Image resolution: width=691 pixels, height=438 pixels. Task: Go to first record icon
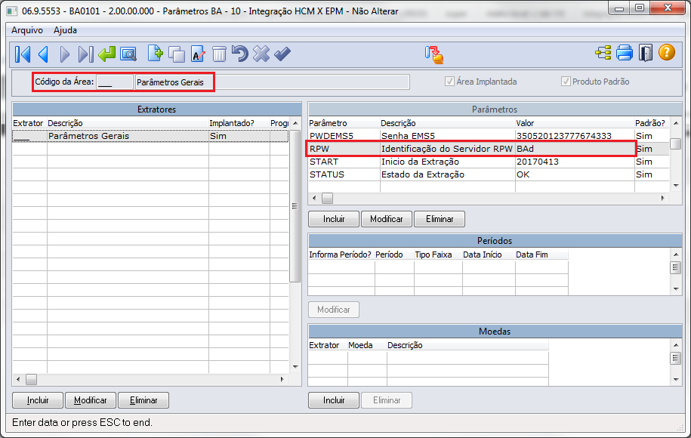tap(23, 54)
